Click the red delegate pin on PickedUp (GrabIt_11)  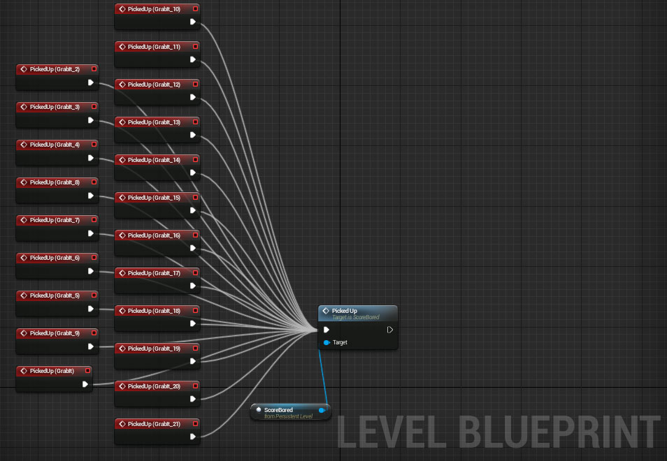tap(195, 46)
